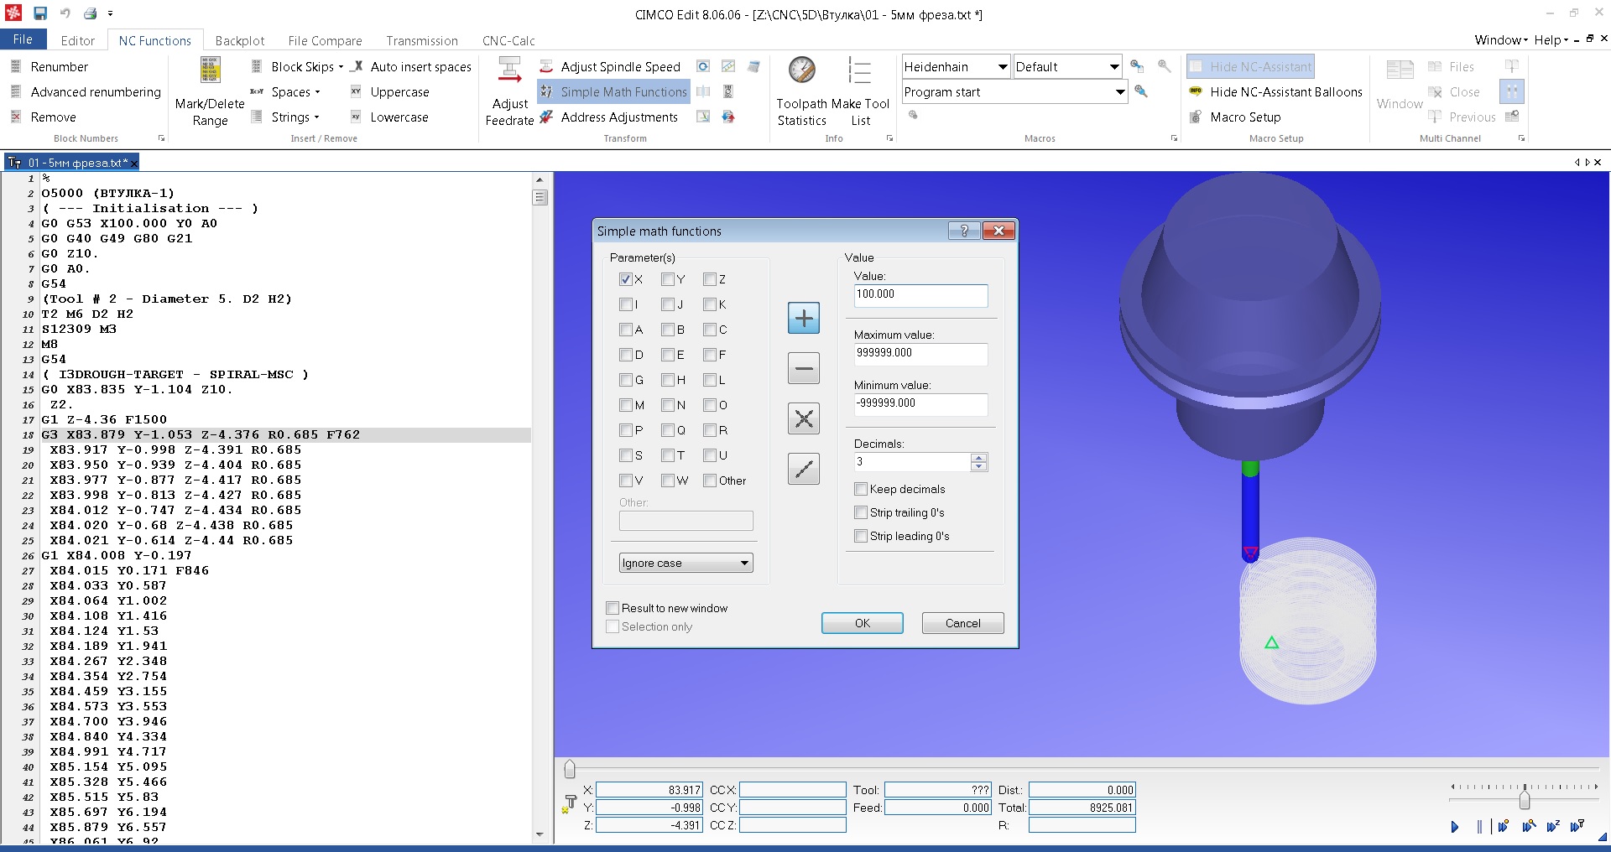Click the backplot play button

pos(1455,827)
